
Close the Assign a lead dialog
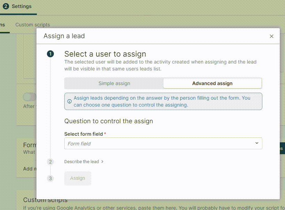(271, 36)
